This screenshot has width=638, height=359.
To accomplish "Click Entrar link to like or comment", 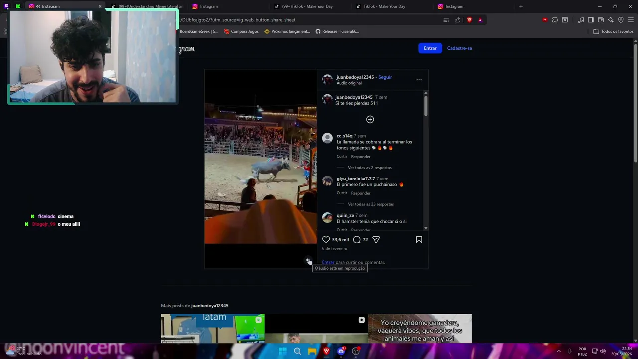I will [328, 262].
